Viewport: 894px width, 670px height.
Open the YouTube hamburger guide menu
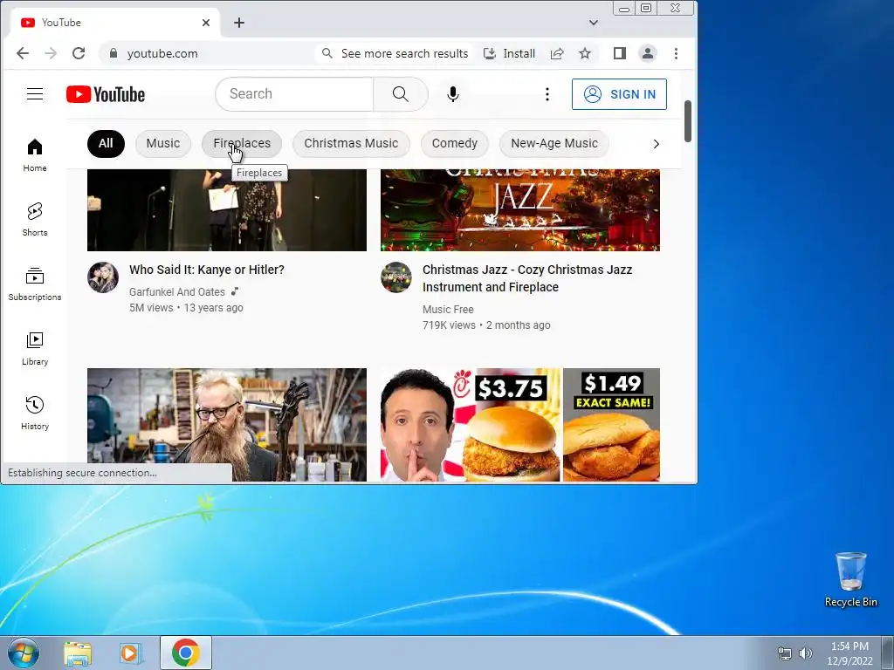click(35, 94)
